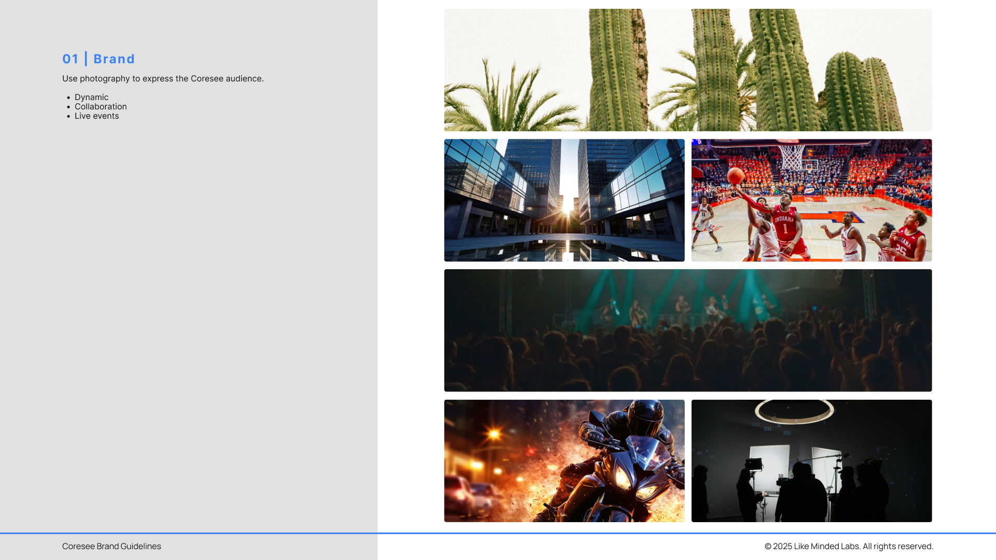Select the glass skyscrapers photo
Viewport: 996px width, 560px height.
point(564,200)
